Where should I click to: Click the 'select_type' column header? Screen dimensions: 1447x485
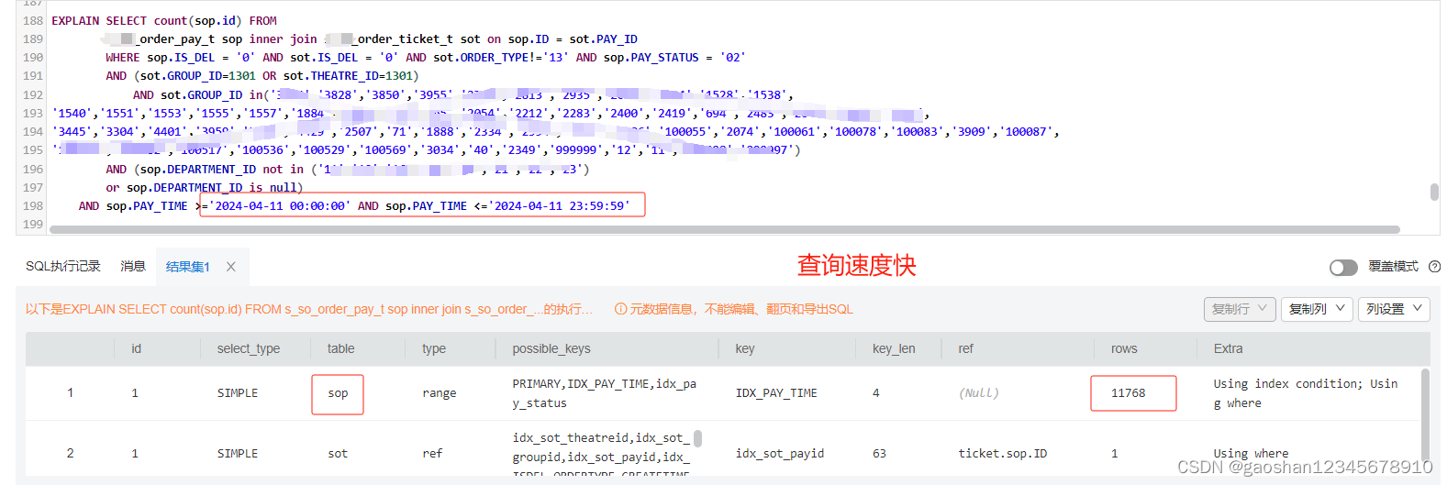pyautogui.click(x=249, y=348)
